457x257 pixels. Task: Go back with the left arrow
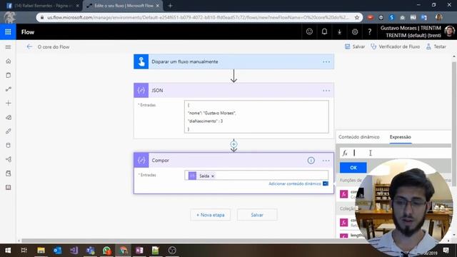[29, 46]
